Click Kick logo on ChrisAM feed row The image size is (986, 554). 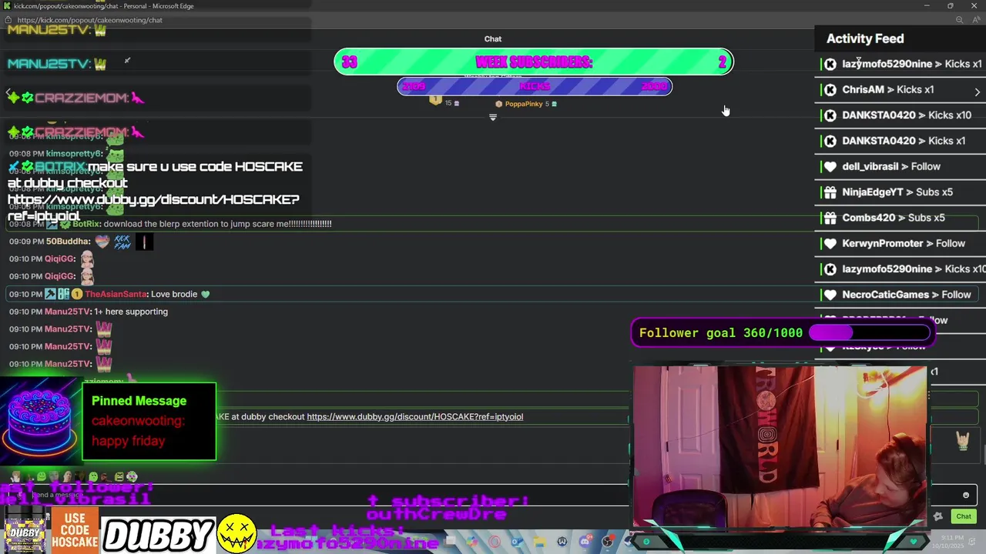point(830,90)
